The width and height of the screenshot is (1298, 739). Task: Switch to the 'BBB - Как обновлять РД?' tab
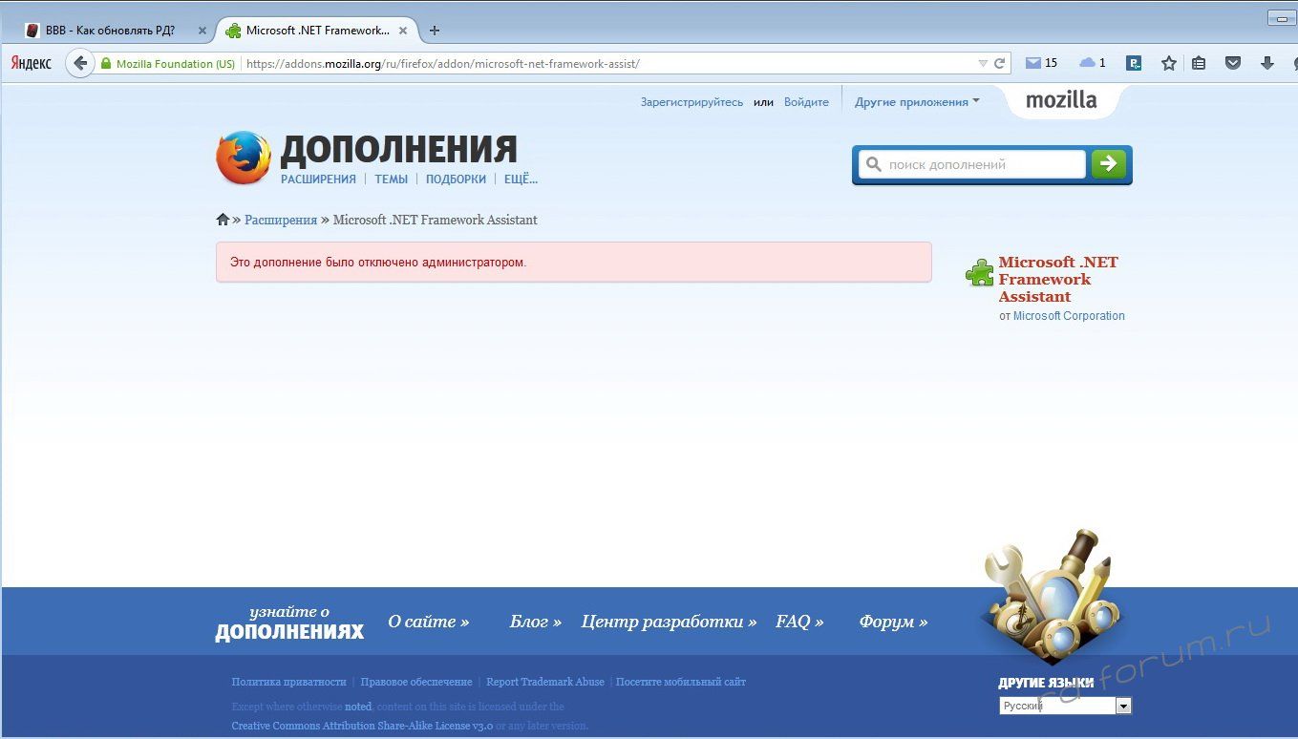tap(111, 31)
